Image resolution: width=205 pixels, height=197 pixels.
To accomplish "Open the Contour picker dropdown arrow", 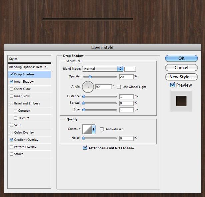I will 94,129.
